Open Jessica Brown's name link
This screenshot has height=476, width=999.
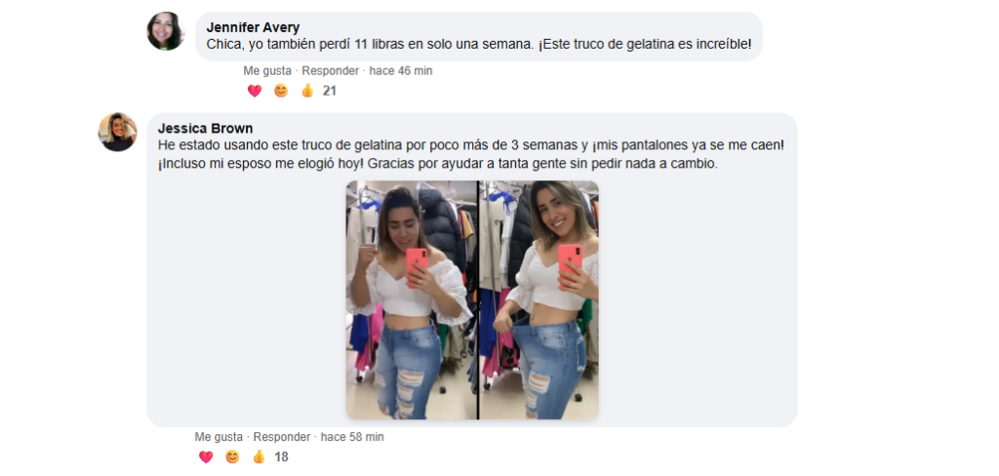[x=205, y=128]
